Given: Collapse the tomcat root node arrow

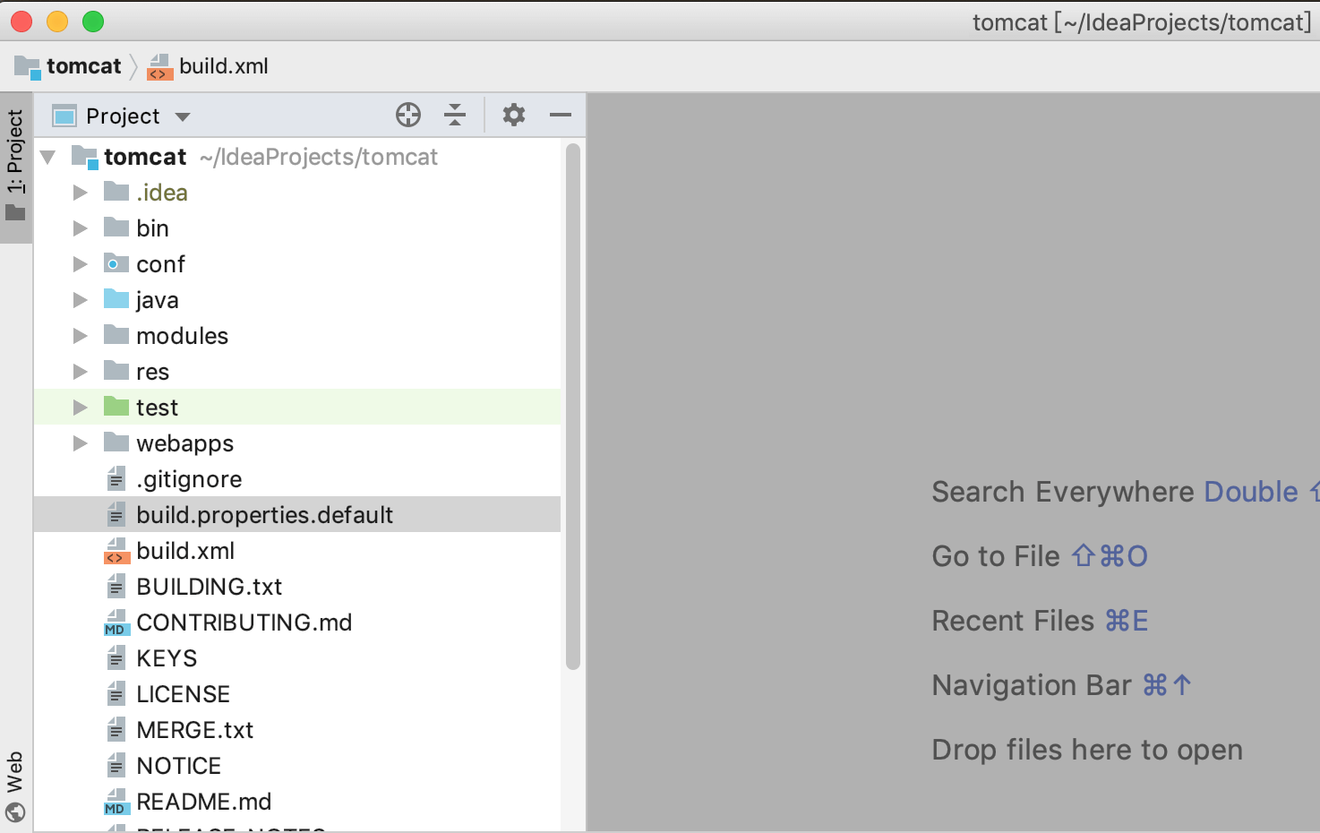Looking at the screenshot, I should click(x=48, y=158).
